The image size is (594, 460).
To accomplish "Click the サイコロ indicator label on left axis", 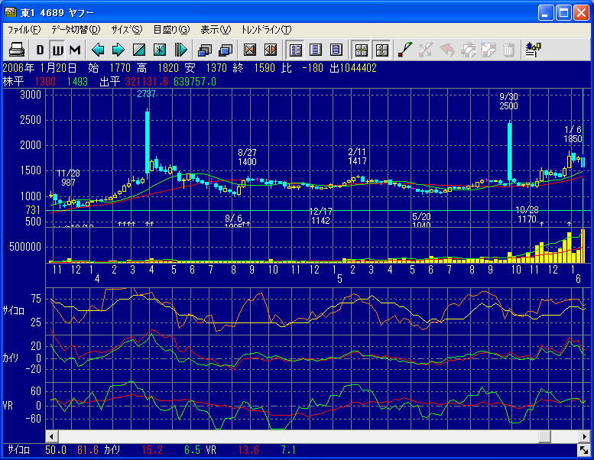I will (x=13, y=311).
